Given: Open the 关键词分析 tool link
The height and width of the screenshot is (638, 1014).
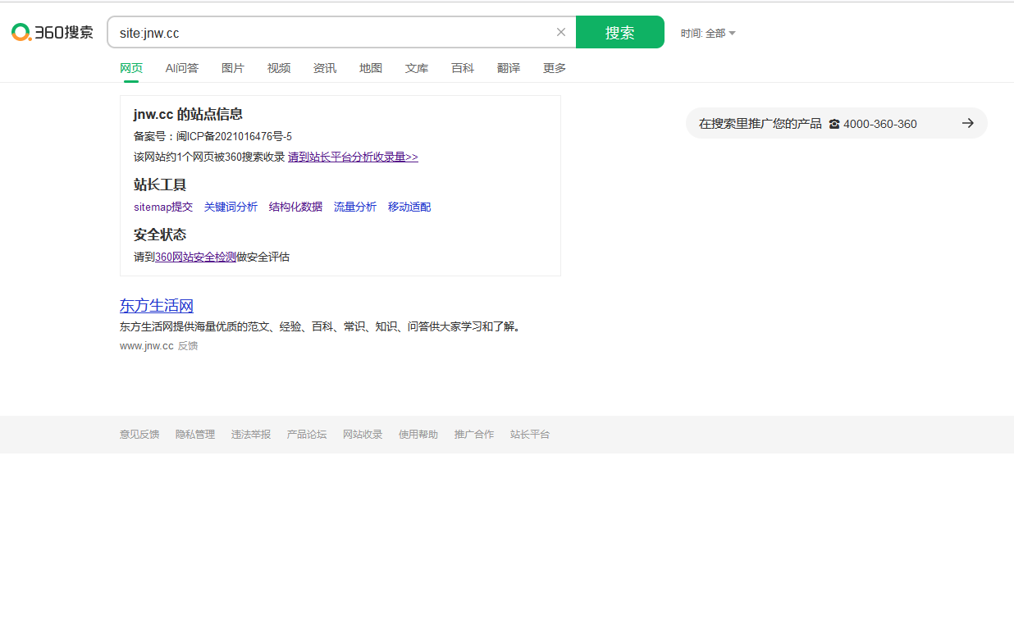Looking at the screenshot, I should 231,207.
